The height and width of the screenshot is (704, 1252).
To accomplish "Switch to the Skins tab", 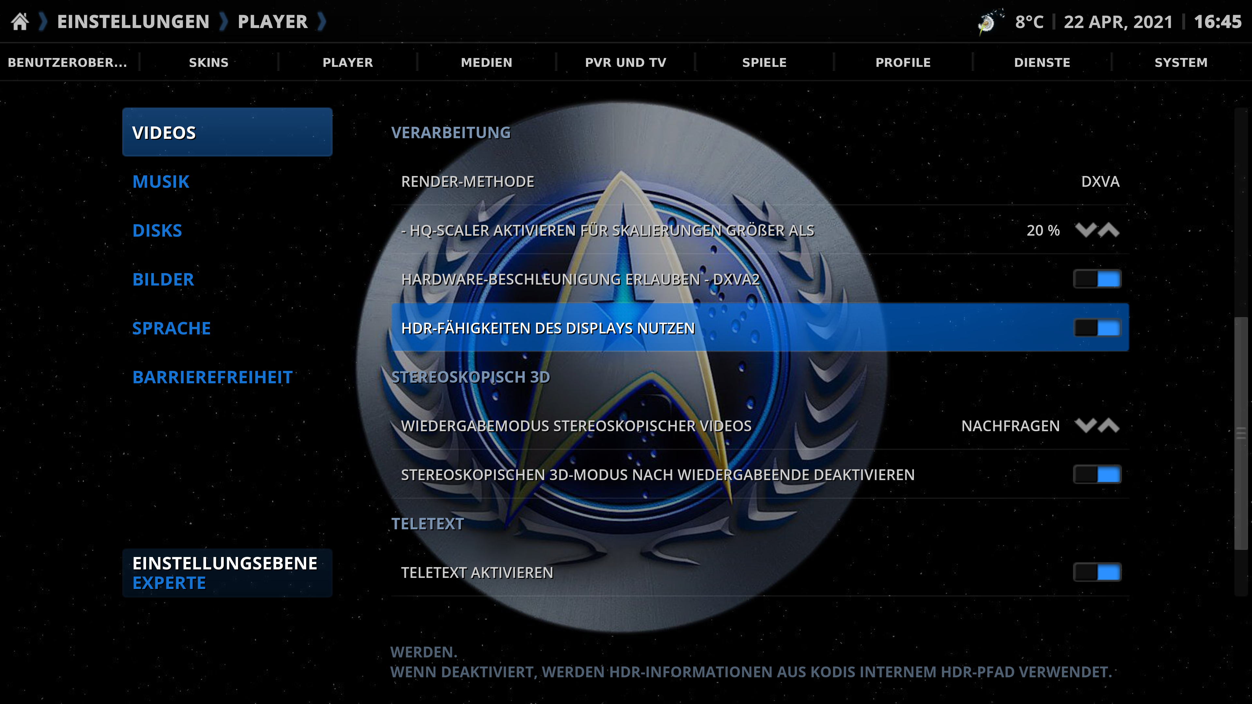I will 209,62.
